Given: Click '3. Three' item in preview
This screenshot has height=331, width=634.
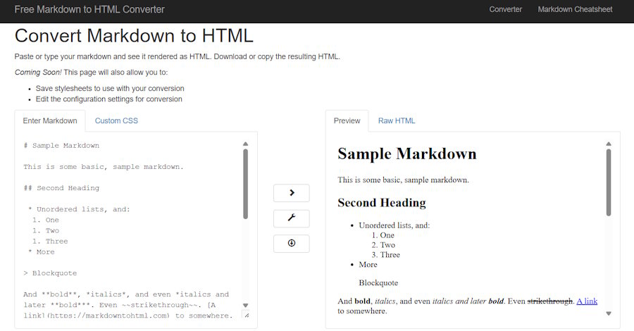Looking at the screenshot, I should [386, 255].
